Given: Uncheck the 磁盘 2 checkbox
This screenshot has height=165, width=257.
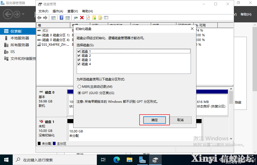Looking at the screenshot, I should (x=79, y=56).
